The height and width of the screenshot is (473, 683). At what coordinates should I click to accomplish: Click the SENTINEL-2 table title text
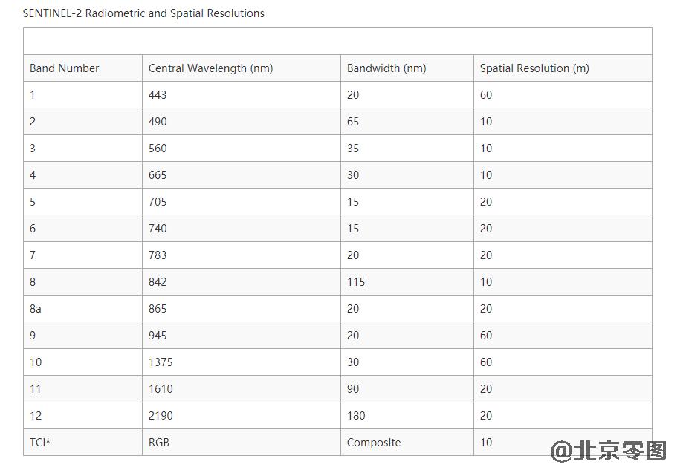coord(143,13)
